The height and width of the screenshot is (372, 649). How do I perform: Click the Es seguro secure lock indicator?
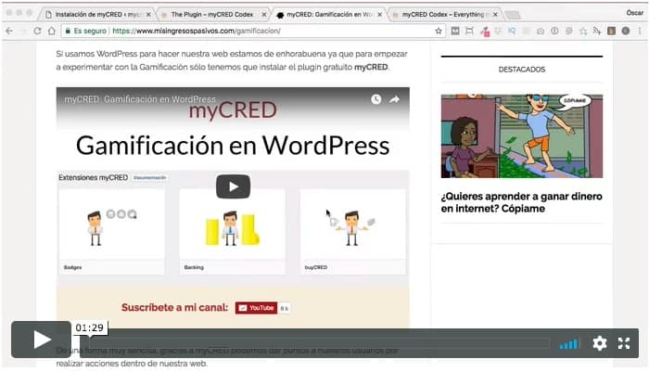tap(85, 31)
